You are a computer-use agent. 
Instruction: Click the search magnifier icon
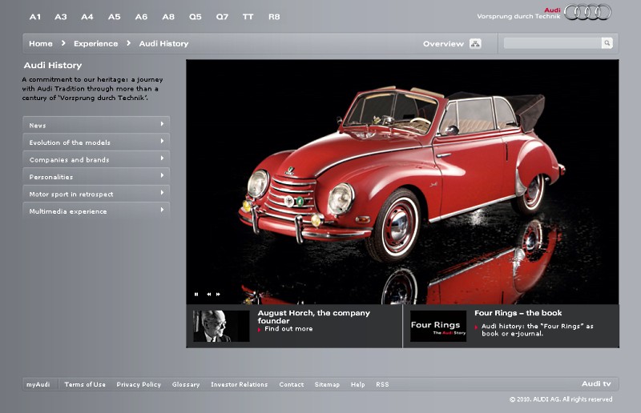607,43
